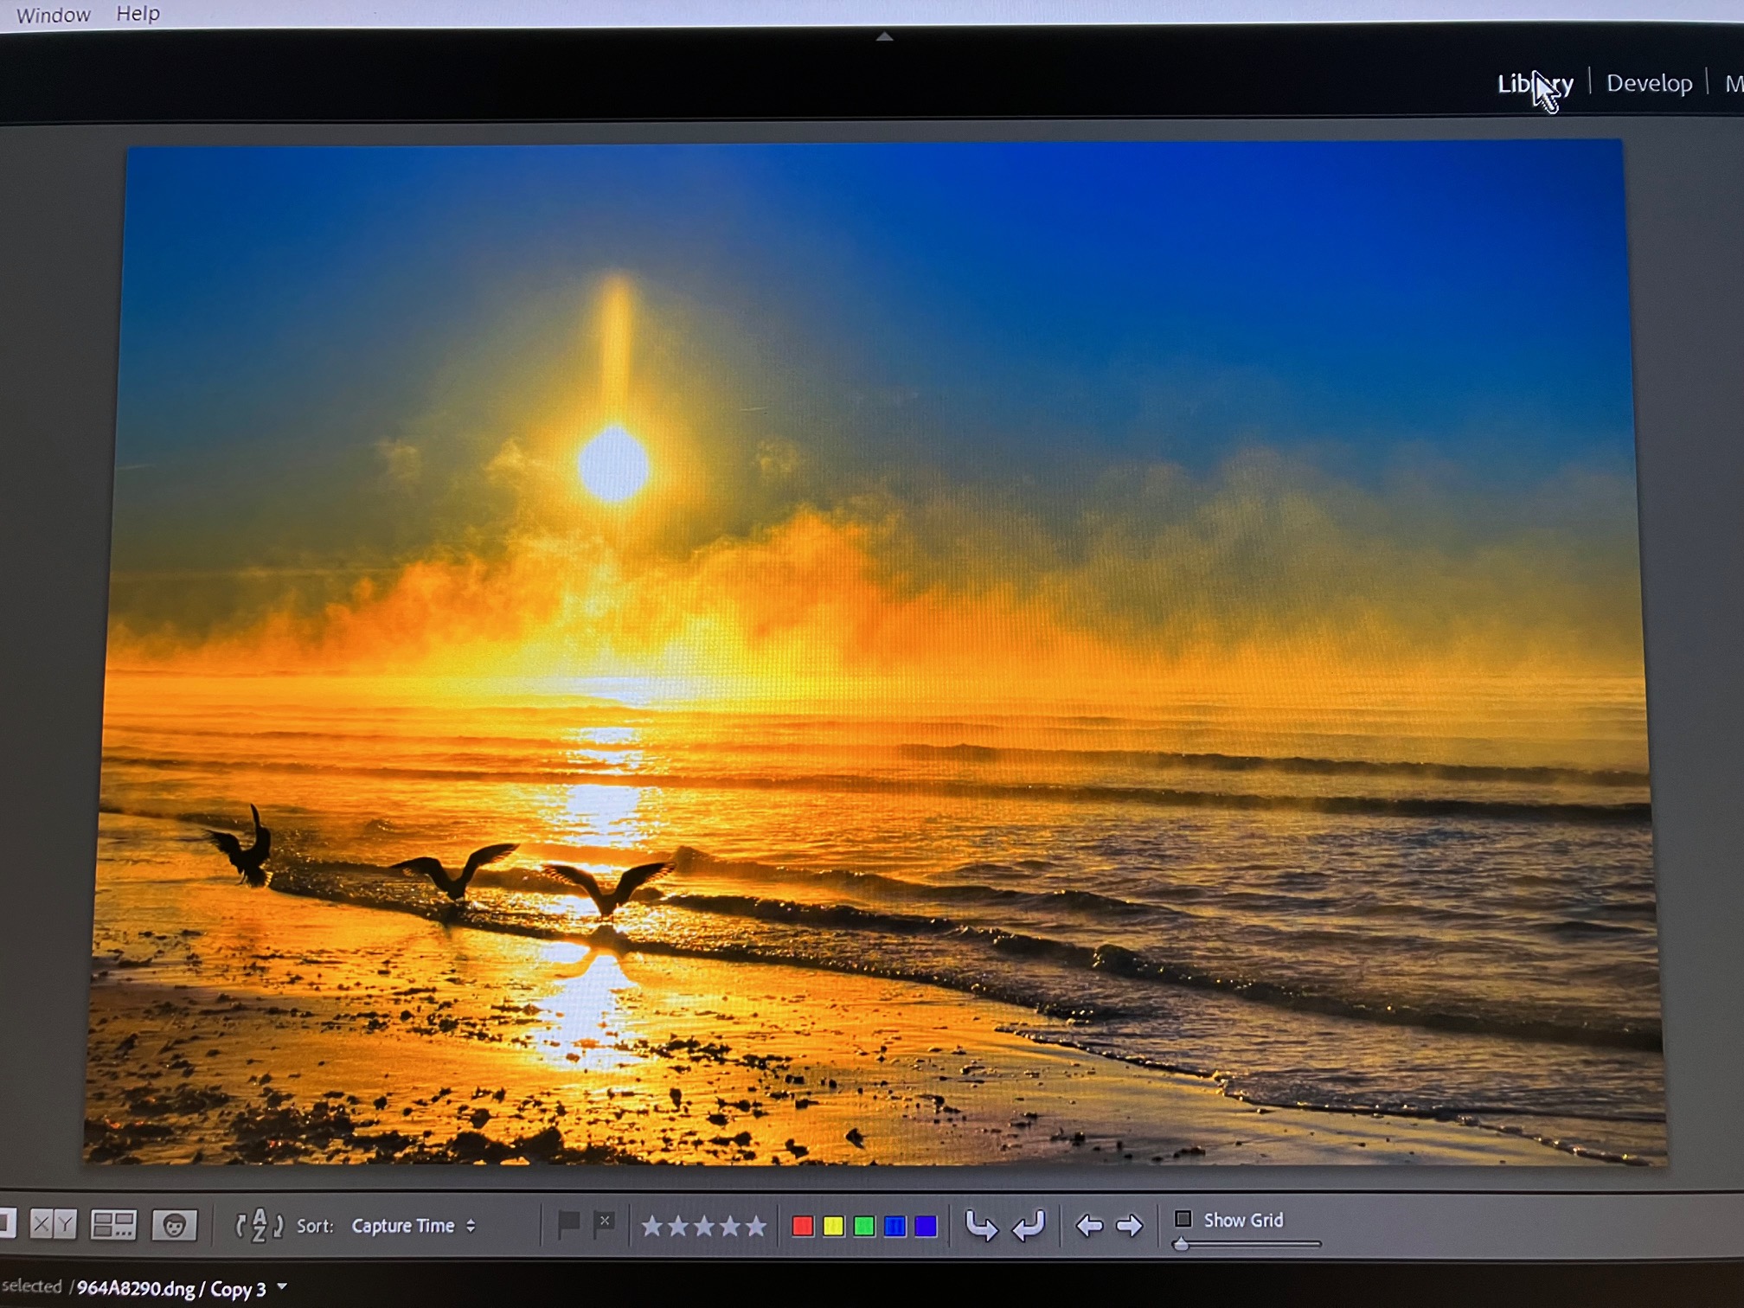Enable the Show Grid checkbox
Image resolution: width=1744 pixels, height=1308 pixels.
coord(1183,1220)
